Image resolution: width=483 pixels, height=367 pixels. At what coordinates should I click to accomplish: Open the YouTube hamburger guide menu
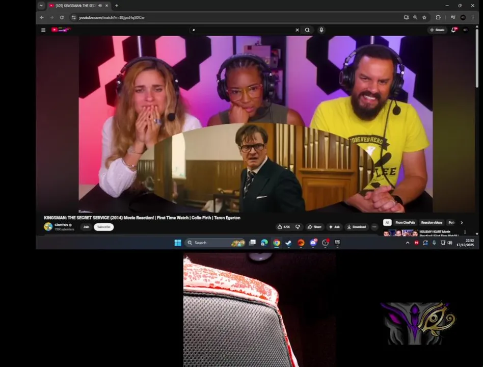point(43,30)
